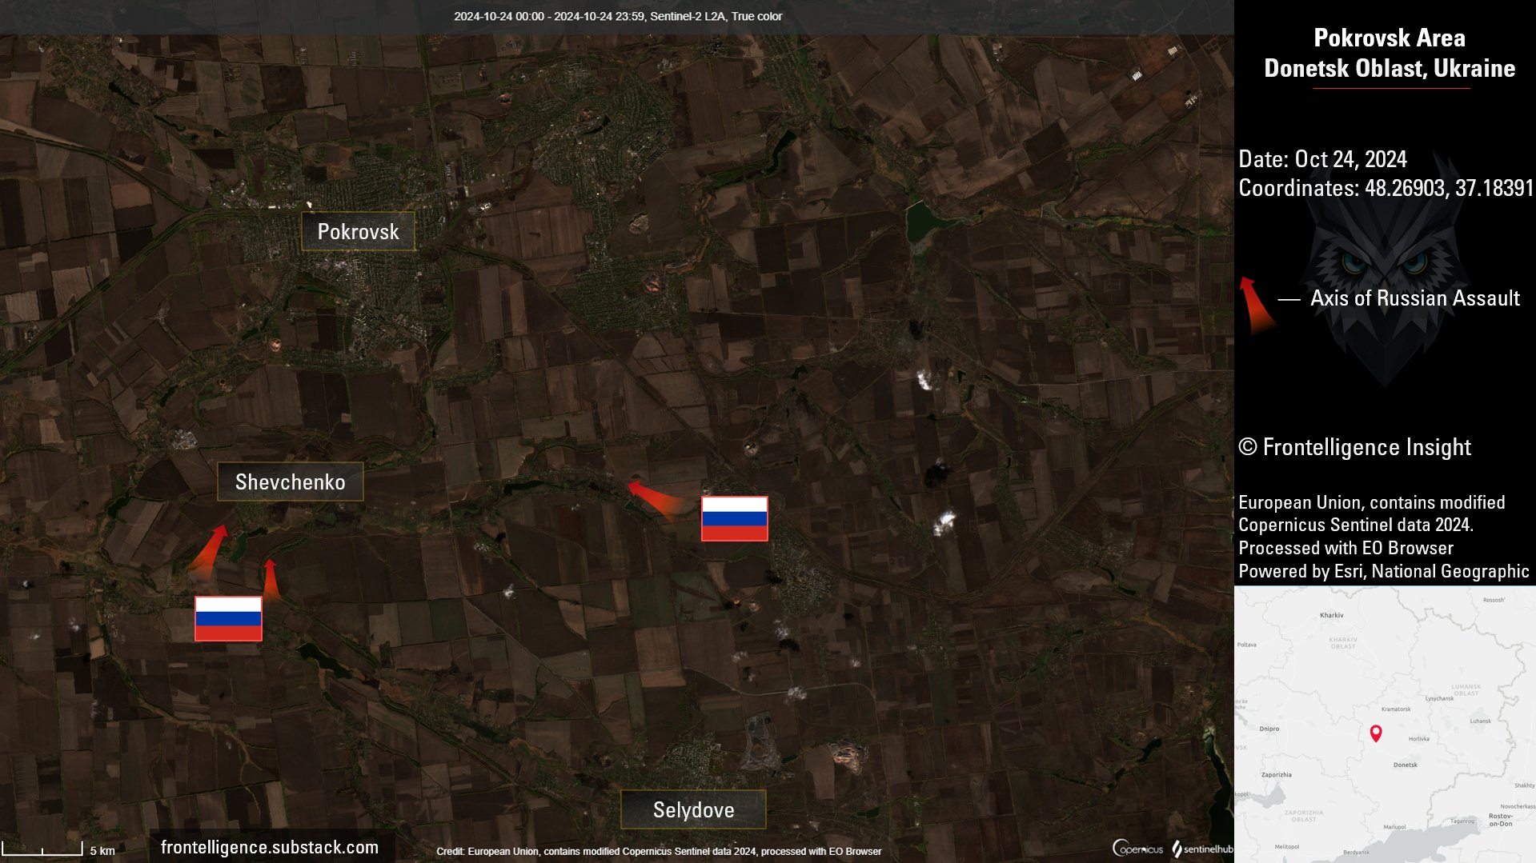Click Donetsk on the inset map
Viewport: 1536px width, 863px height.
click(1406, 765)
